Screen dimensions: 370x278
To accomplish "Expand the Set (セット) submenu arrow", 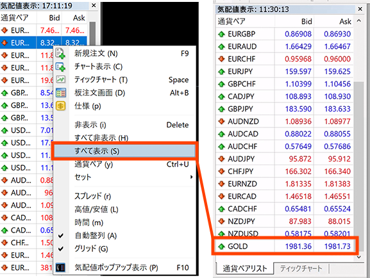I will 192,177.
